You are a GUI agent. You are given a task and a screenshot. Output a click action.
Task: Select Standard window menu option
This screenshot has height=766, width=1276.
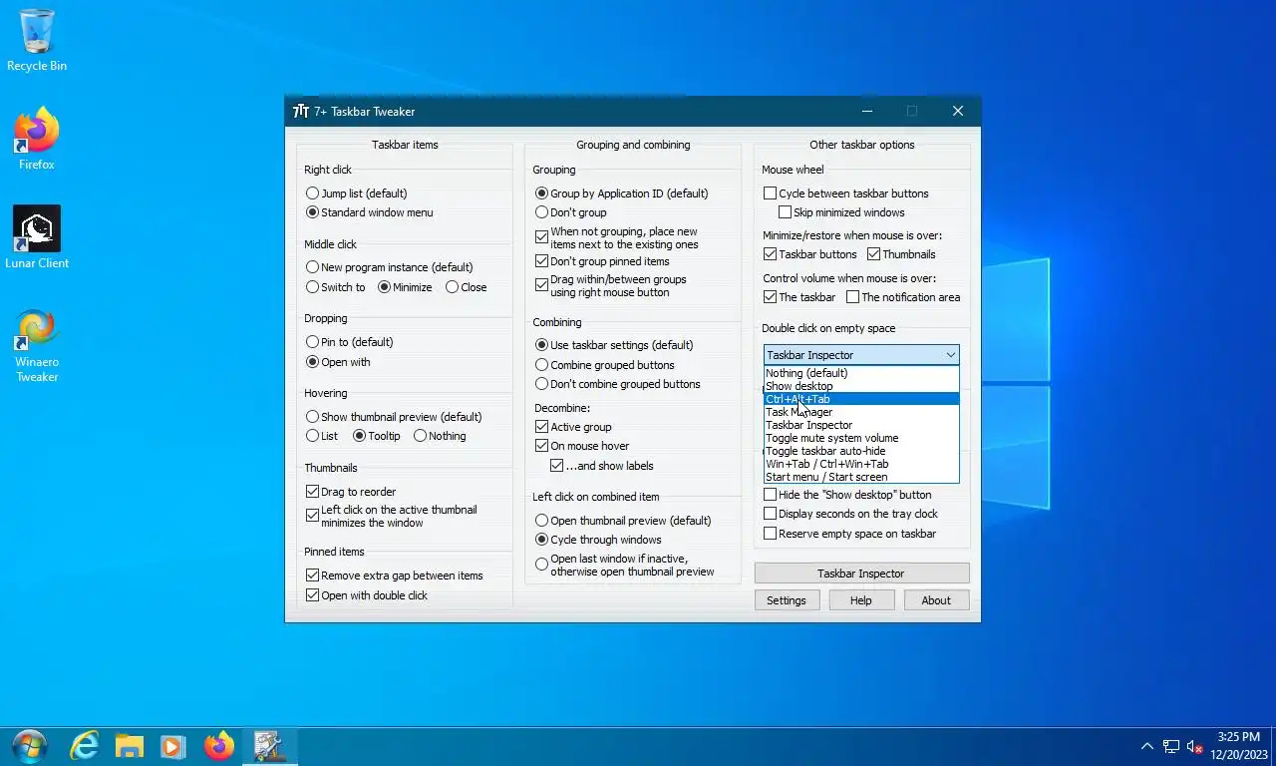click(369, 212)
